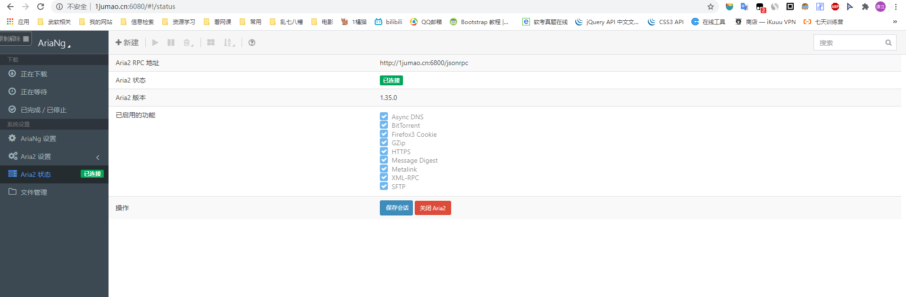
Task: Click the browser forward arrow
Action: coord(25,7)
